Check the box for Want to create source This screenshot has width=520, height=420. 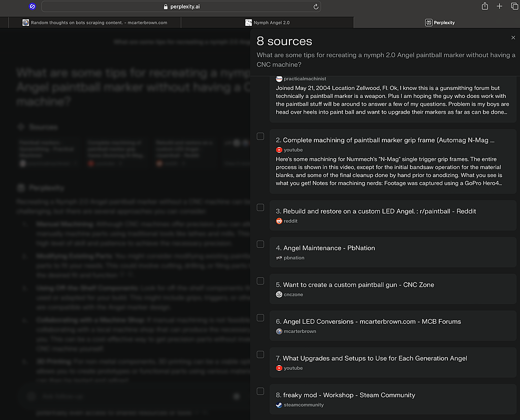tap(261, 281)
